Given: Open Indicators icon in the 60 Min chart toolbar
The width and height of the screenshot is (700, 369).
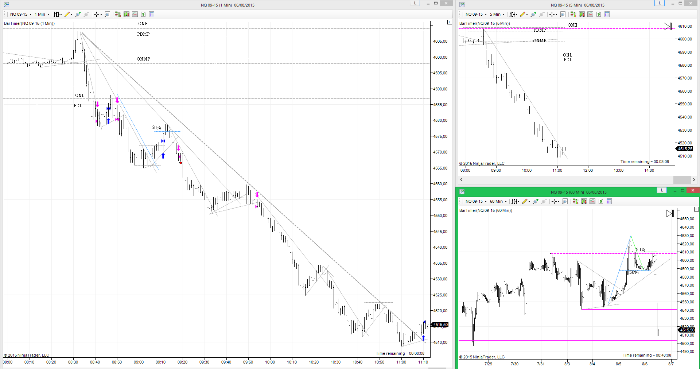Looking at the screenshot, I should (592, 201).
